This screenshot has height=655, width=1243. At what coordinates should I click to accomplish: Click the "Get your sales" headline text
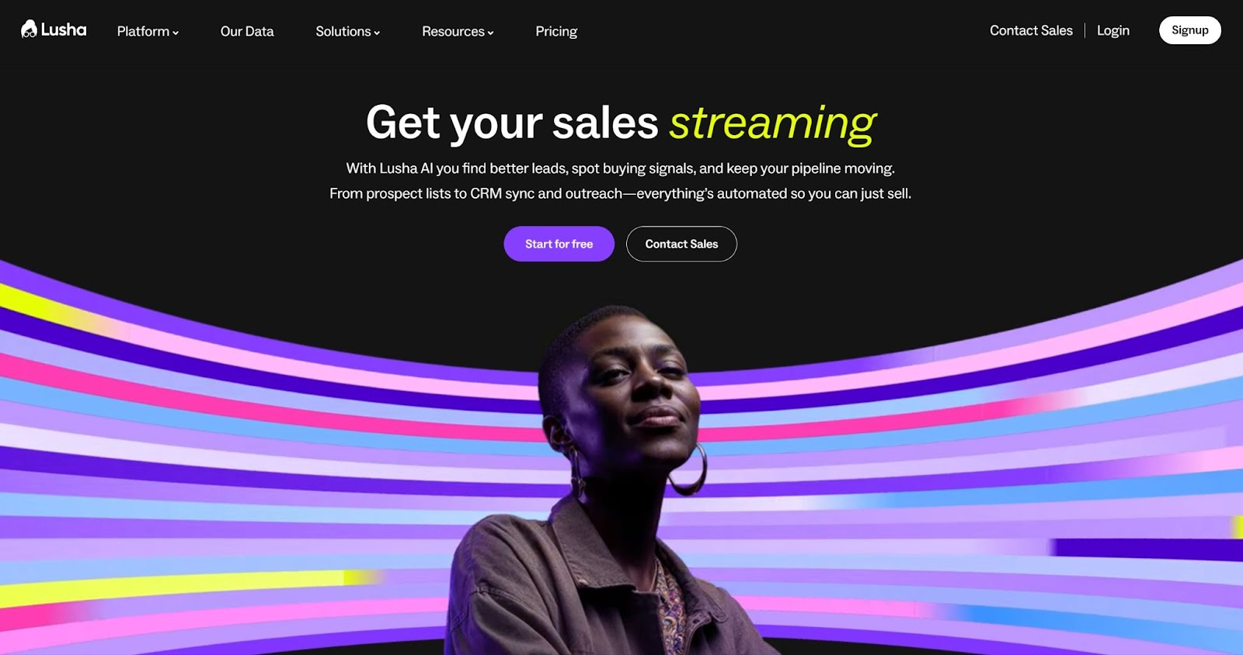(x=512, y=123)
